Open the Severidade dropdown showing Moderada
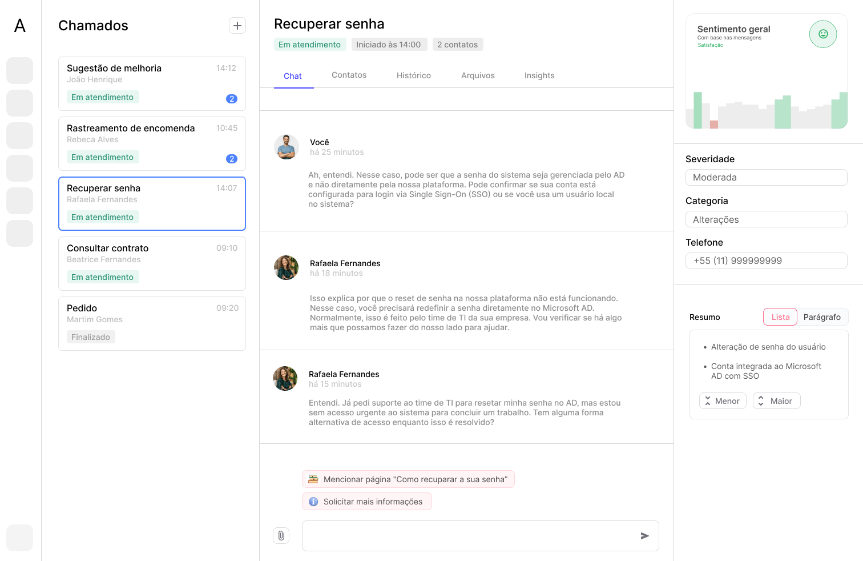 (x=766, y=177)
